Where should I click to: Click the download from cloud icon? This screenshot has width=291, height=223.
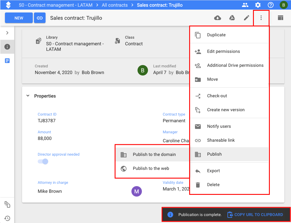[217, 18]
